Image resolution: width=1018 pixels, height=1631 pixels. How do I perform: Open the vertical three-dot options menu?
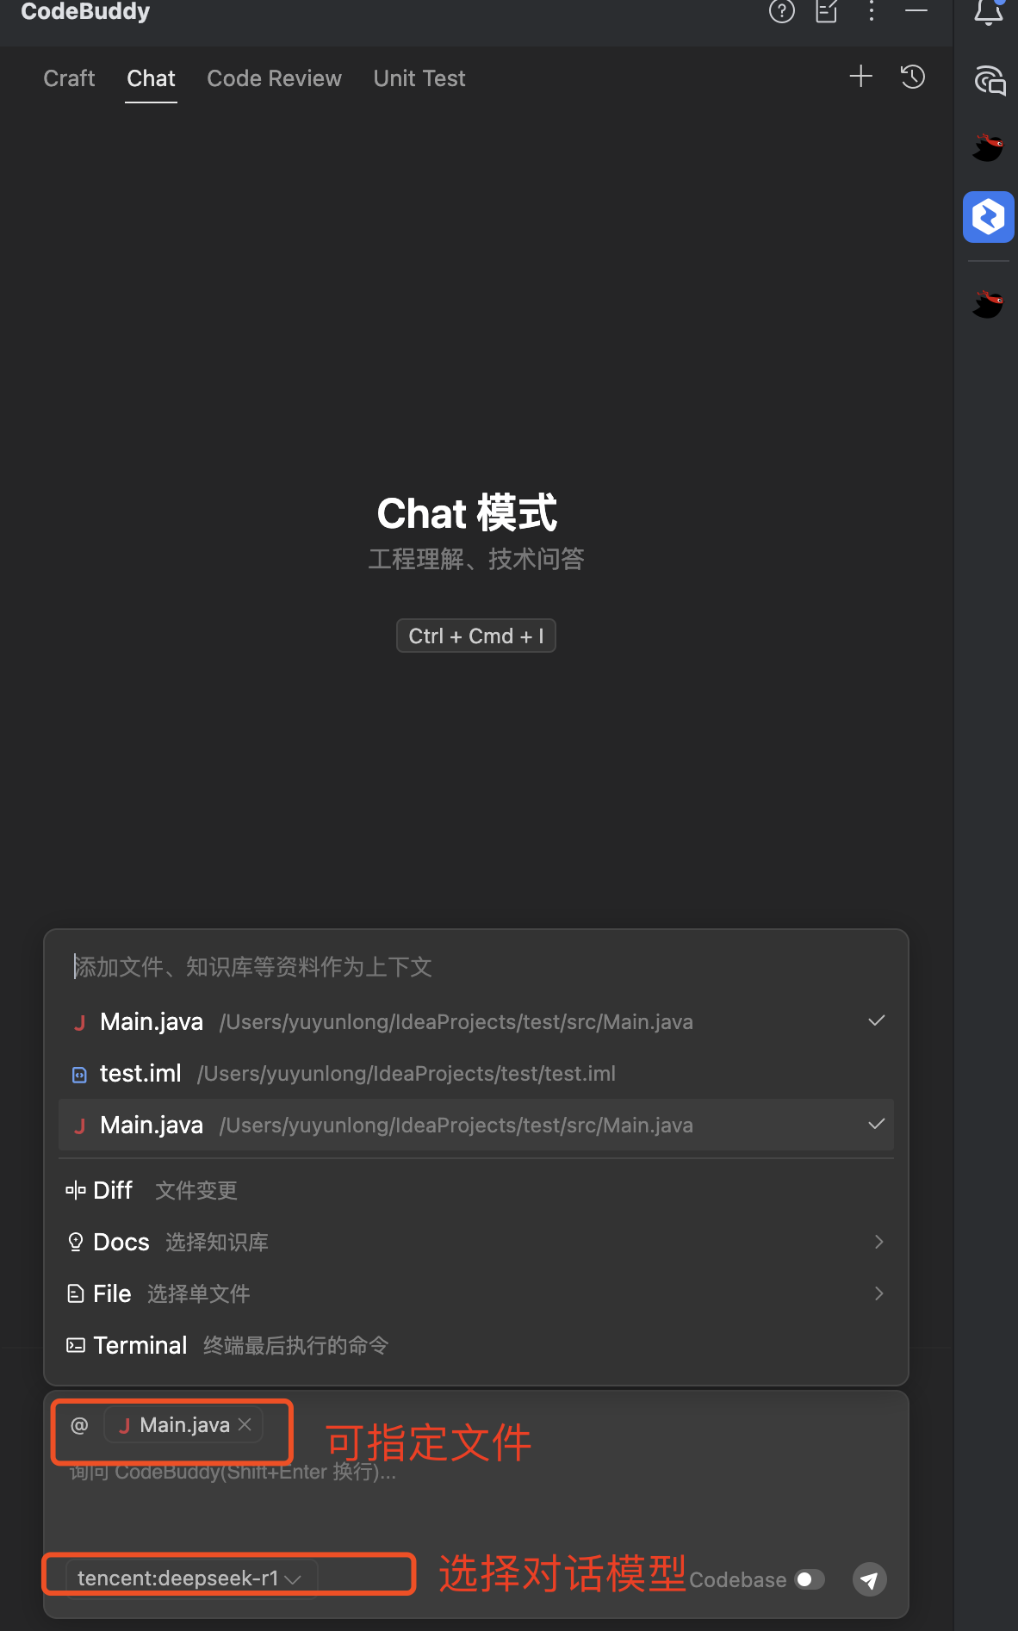872,11
